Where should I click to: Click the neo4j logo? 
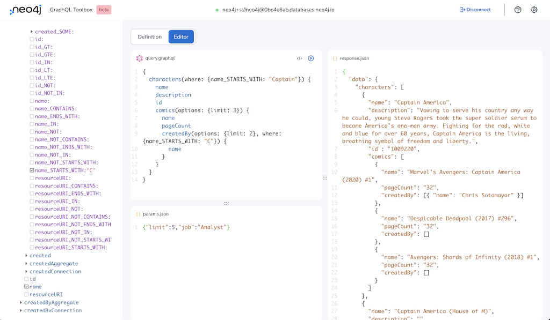point(25,10)
